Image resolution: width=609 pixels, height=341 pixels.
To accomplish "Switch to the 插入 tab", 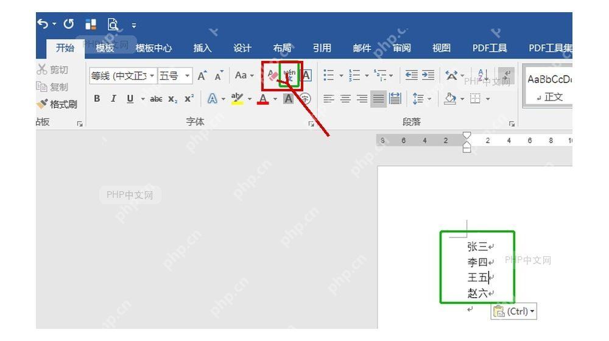I will click(x=202, y=48).
